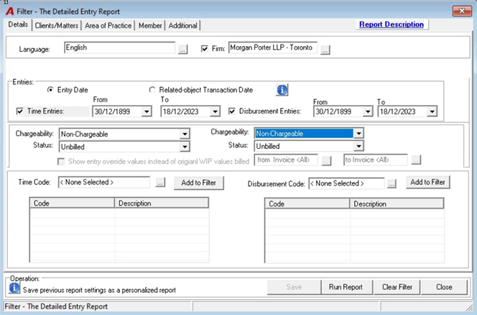Viewport: 477px width, 315px height.
Task: Click Add to Filter for Disbursement Code
Action: click(427, 182)
